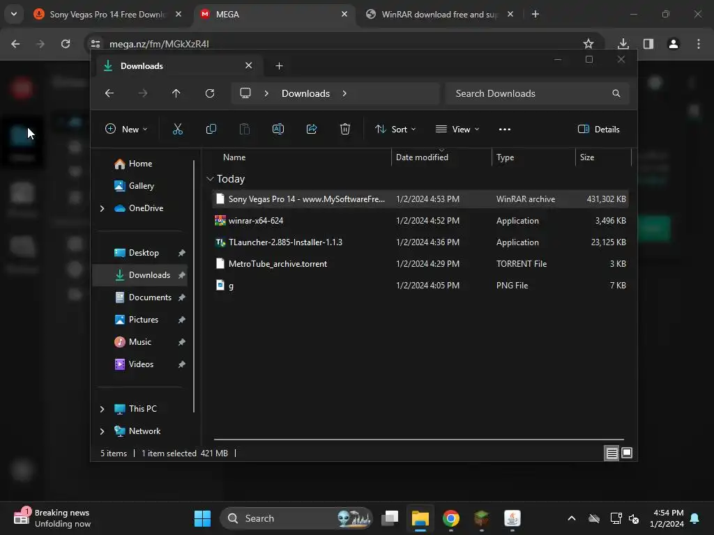Image resolution: width=714 pixels, height=535 pixels.
Task: Open Chrome downloads icon in browser toolbar
Action: tap(623, 44)
